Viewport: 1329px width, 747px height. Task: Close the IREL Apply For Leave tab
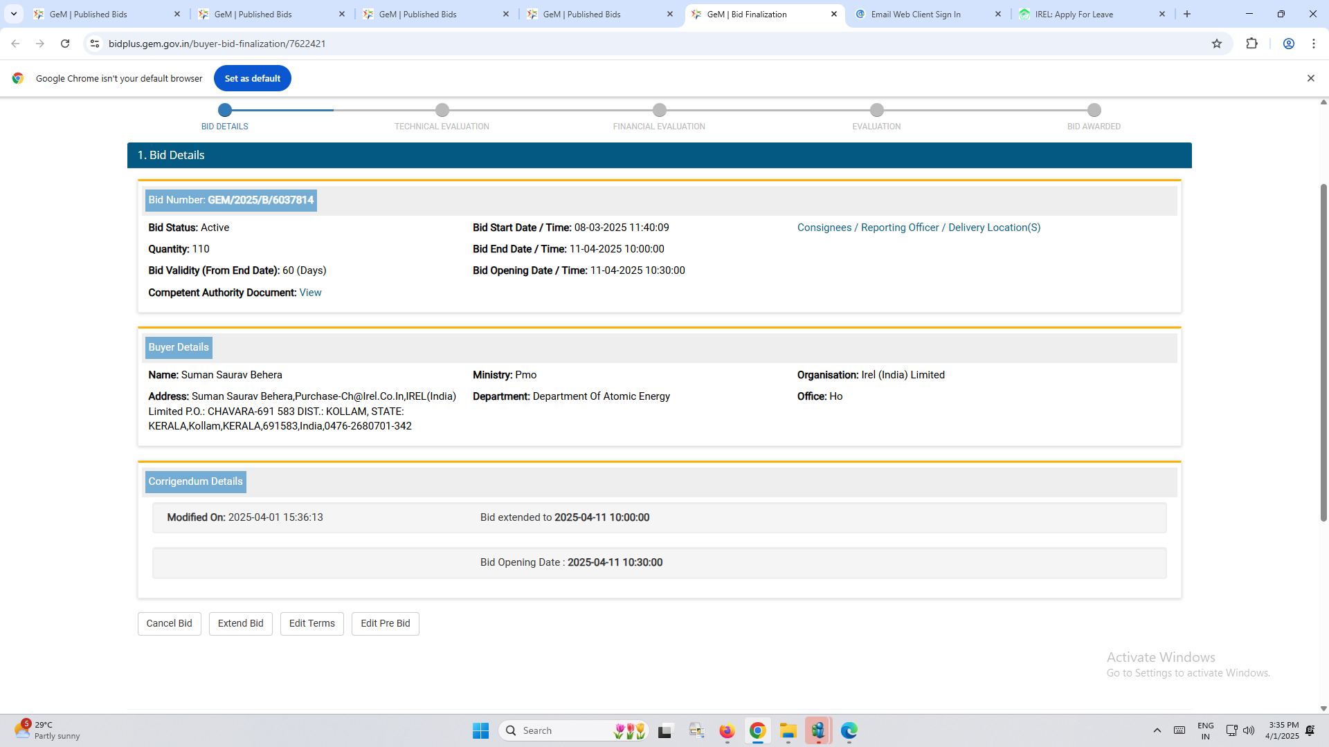point(1162,14)
